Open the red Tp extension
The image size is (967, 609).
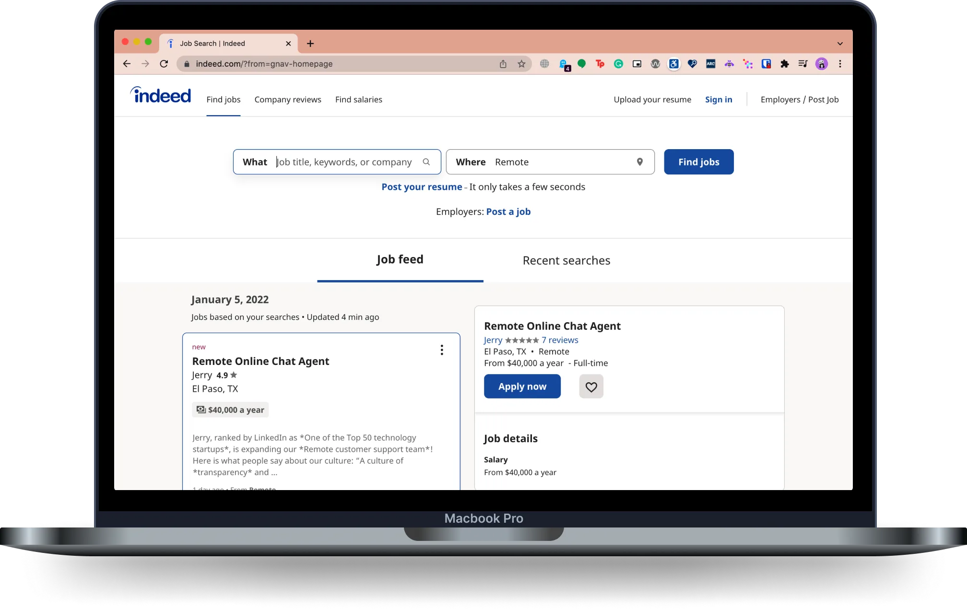tap(600, 64)
